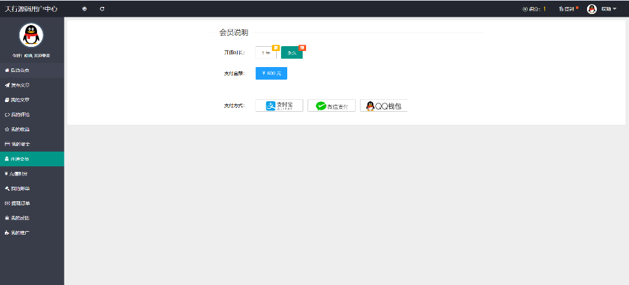Click the small user avatar in top right

click(x=591, y=8)
